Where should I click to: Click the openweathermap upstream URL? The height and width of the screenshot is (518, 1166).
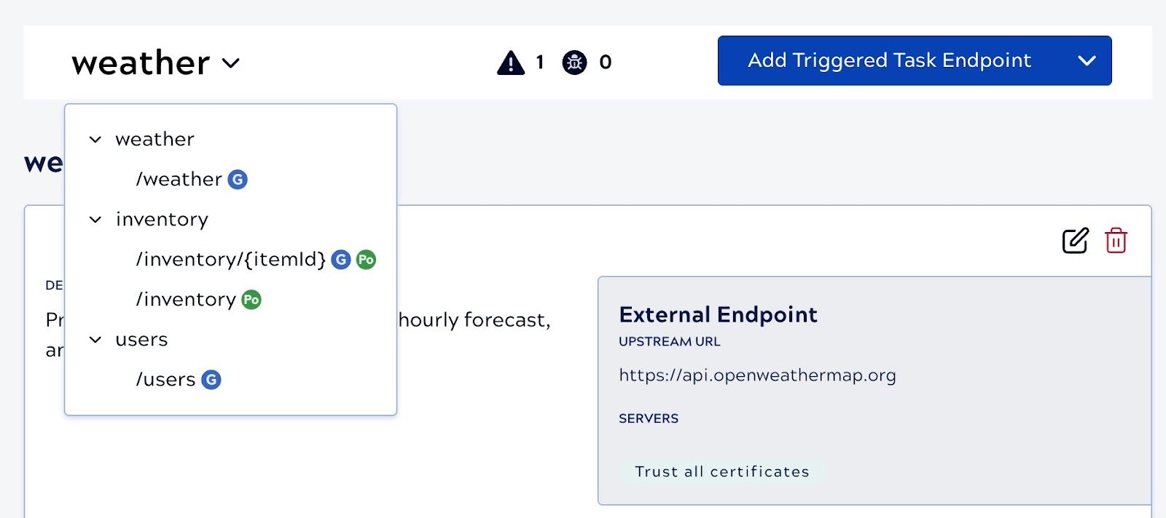coord(757,375)
